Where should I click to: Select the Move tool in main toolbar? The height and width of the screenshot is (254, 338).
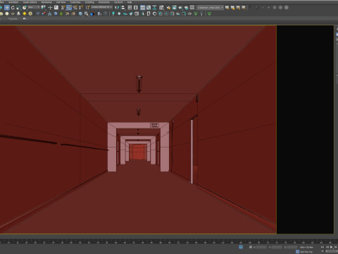(x=7, y=8)
